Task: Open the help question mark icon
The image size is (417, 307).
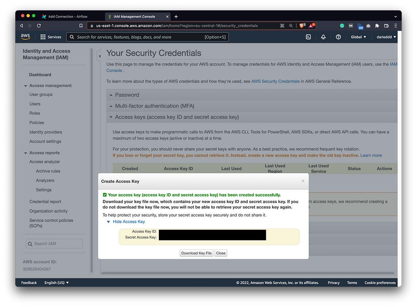Action: [x=338, y=37]
